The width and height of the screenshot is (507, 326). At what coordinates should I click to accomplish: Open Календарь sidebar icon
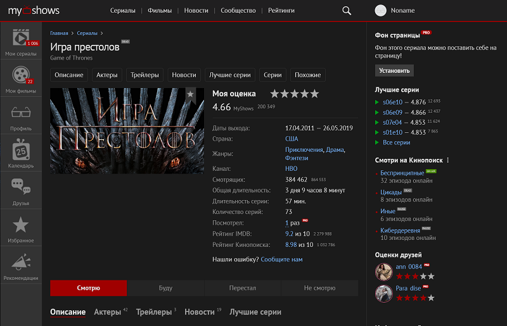21,149
